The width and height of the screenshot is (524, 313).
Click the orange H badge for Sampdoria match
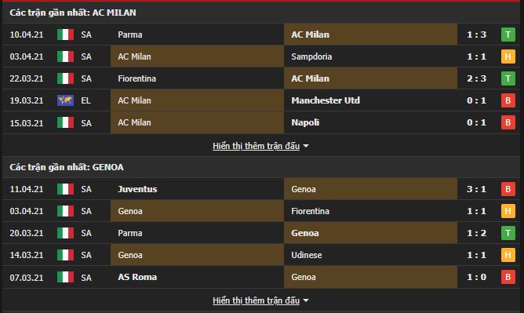pyautogui.click(x=508, y=56)
